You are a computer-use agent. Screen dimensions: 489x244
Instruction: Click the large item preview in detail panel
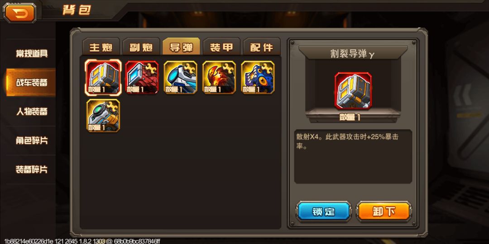pos(353,91)
